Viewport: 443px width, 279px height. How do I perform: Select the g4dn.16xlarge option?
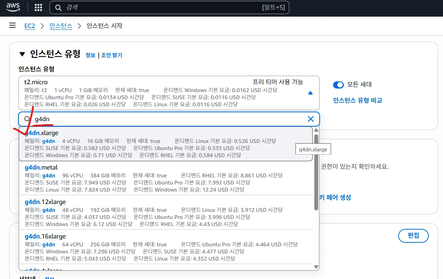pos(166,247)
